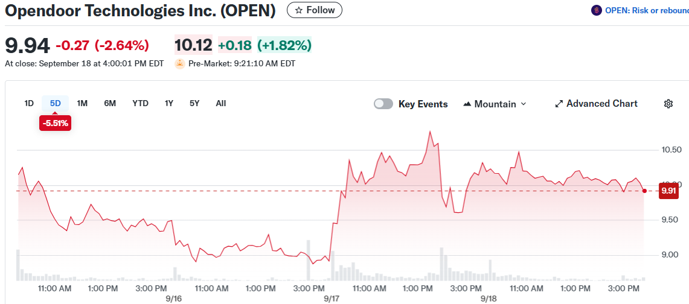This screenshot has height=304, width=689.
Task: Click the purple icon beside OPEN: Risk or rebound
Action: [596, 10]
